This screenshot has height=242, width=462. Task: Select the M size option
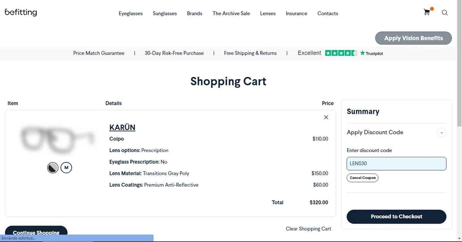[66, 168]
